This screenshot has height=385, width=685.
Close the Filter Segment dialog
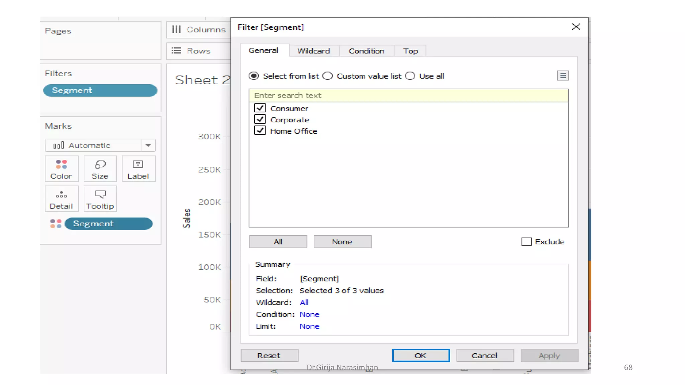pos(576,27)
